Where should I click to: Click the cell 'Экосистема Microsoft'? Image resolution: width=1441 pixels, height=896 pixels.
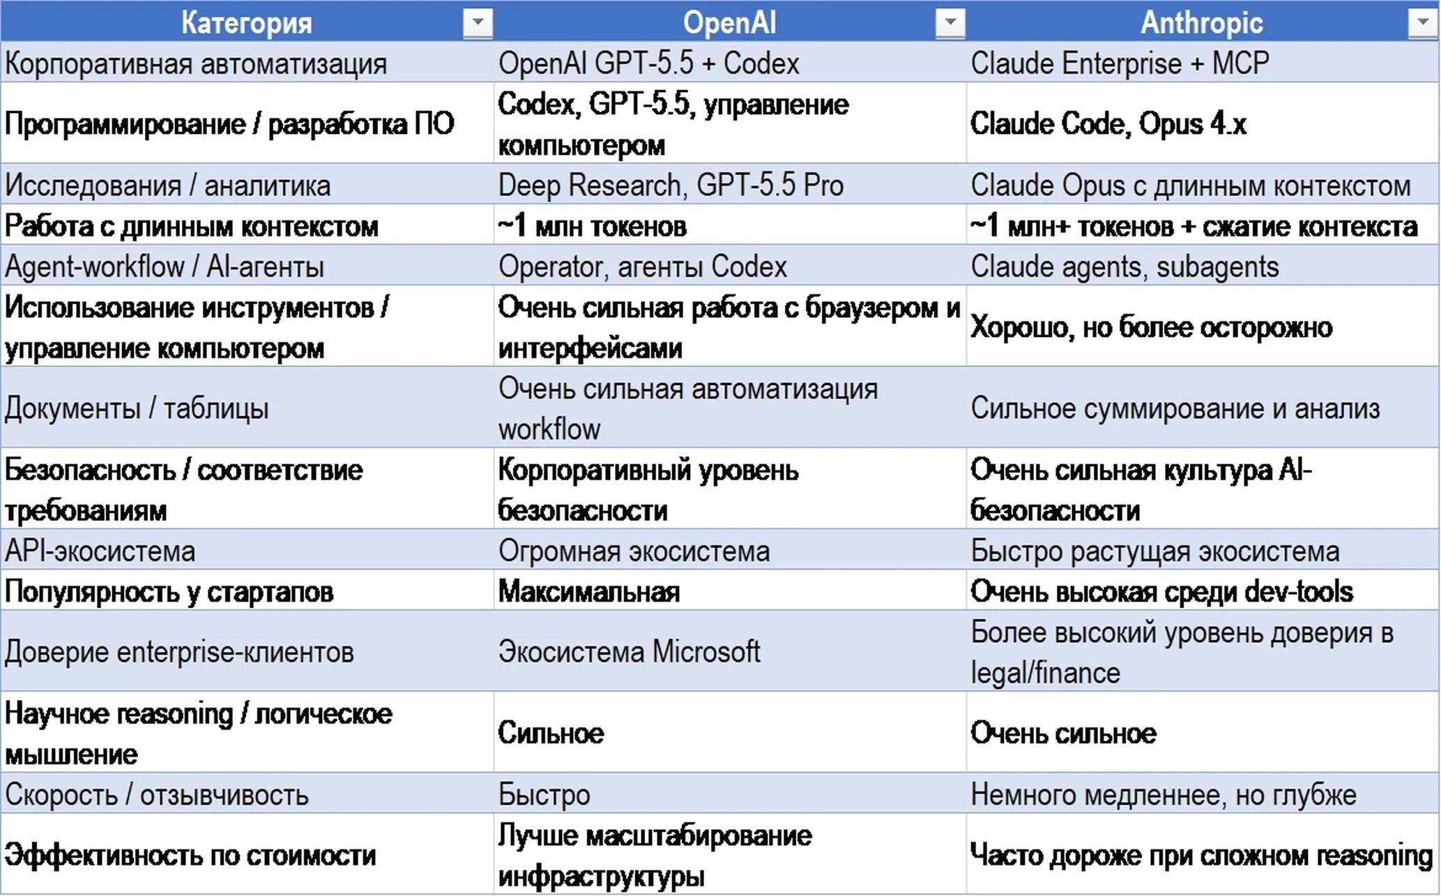[x=730, y=651]
